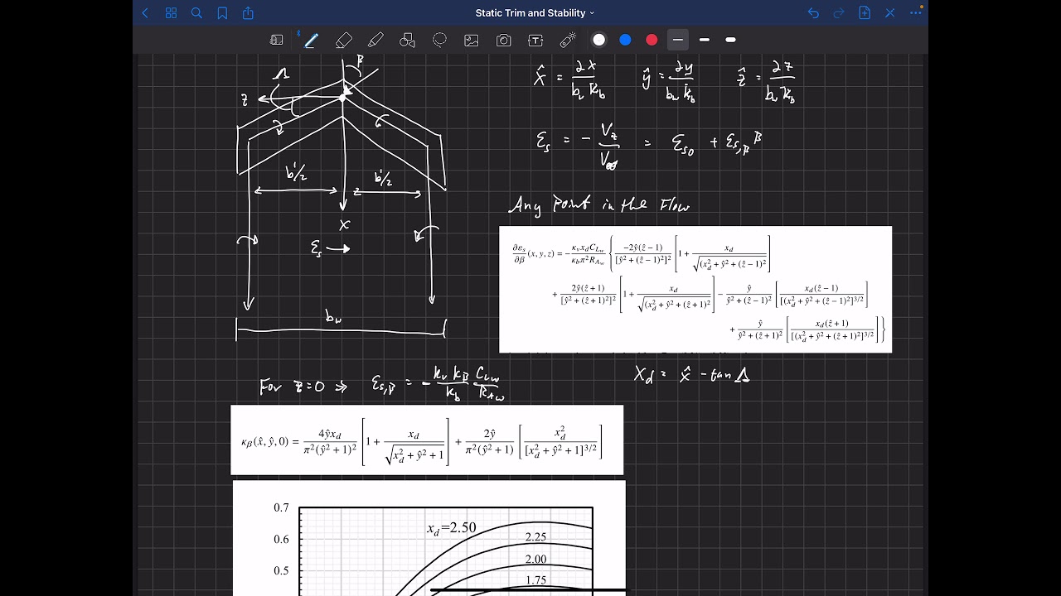Open the share and export menu

tap(248, 13)
